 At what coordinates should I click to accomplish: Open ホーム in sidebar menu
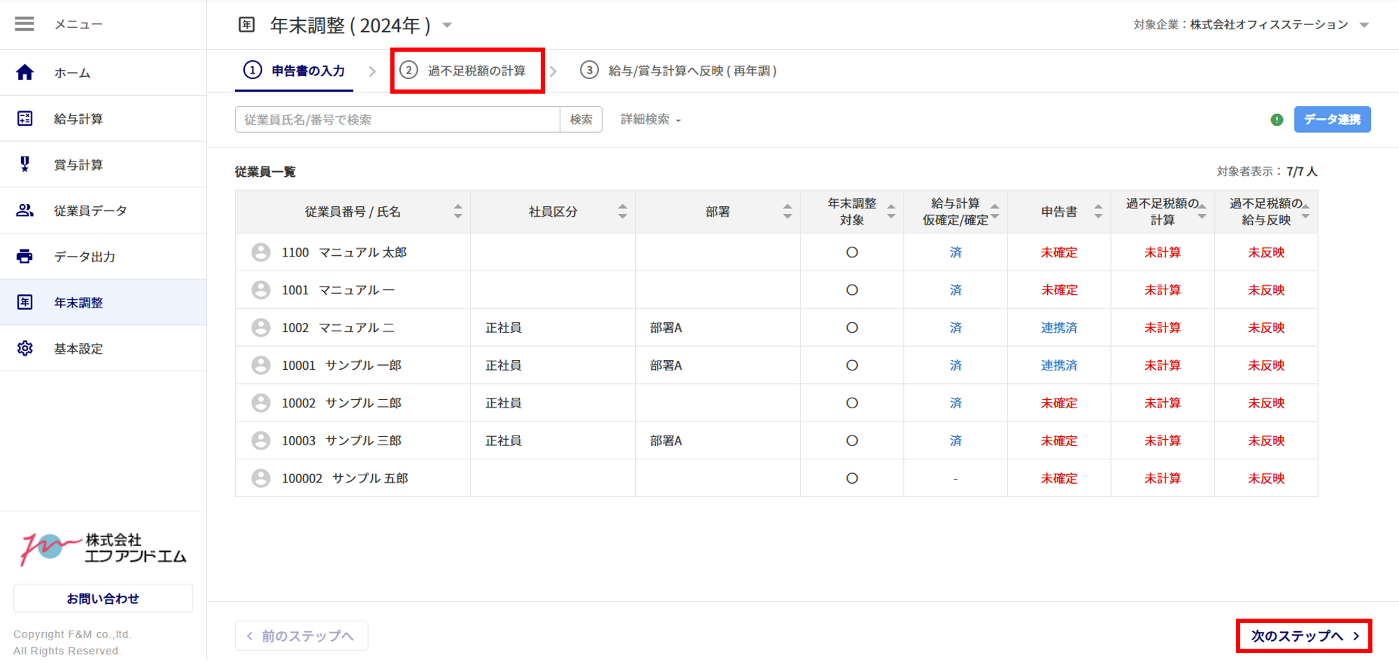103,72
